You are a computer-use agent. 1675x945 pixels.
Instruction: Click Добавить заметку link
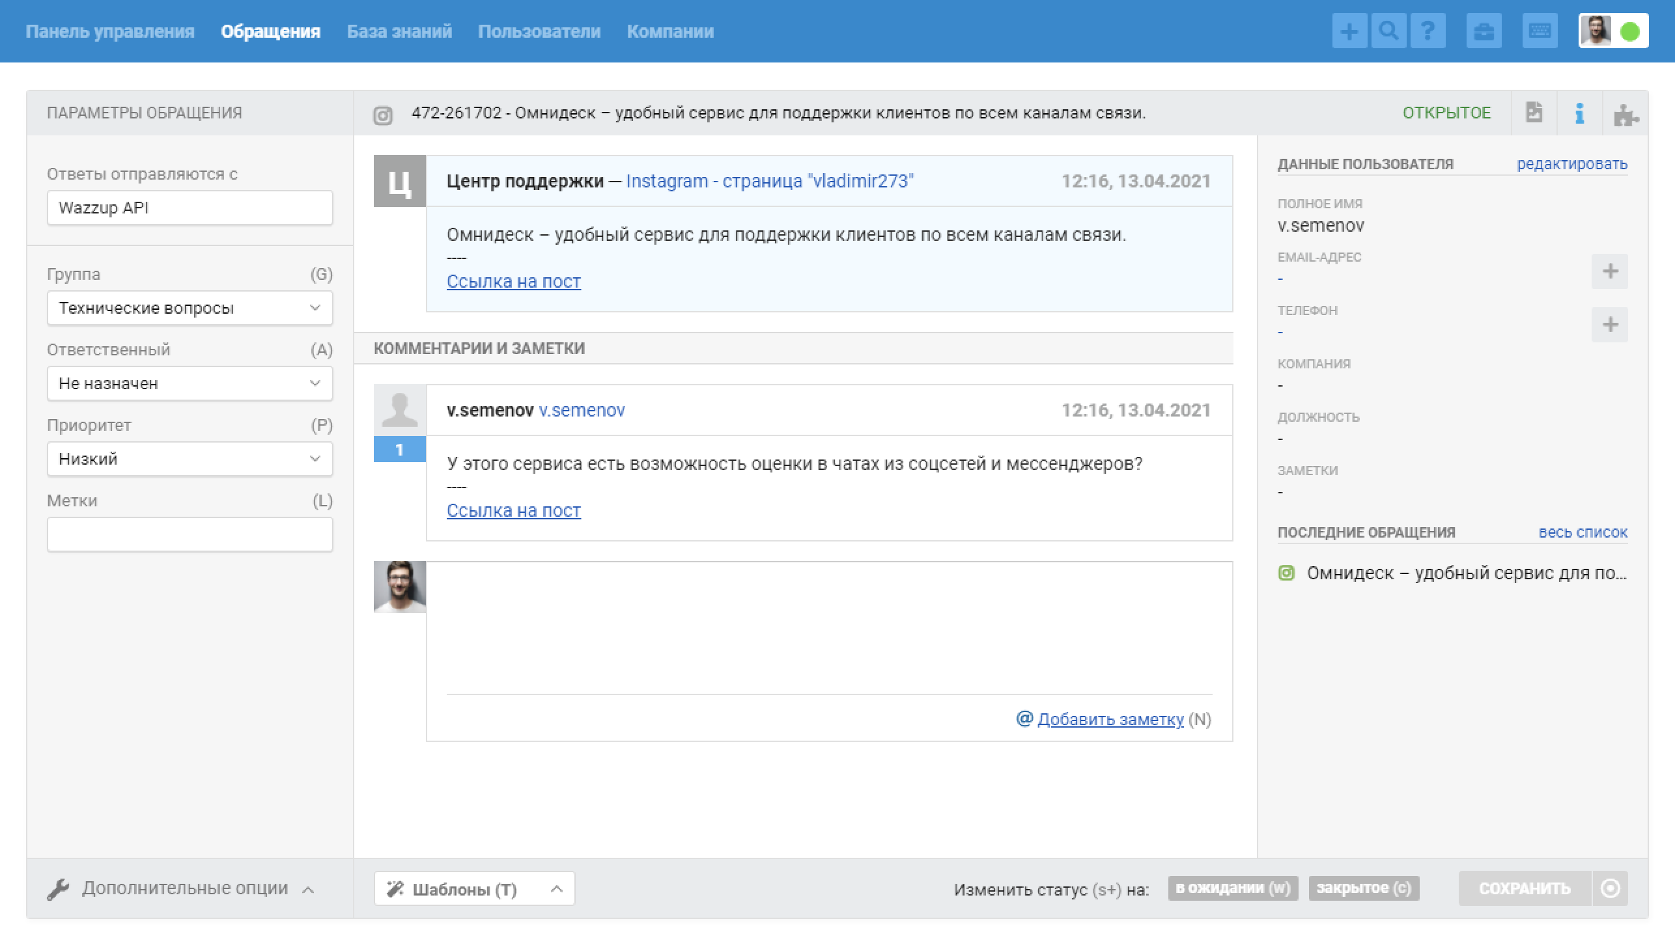[x=1110, y=719]
